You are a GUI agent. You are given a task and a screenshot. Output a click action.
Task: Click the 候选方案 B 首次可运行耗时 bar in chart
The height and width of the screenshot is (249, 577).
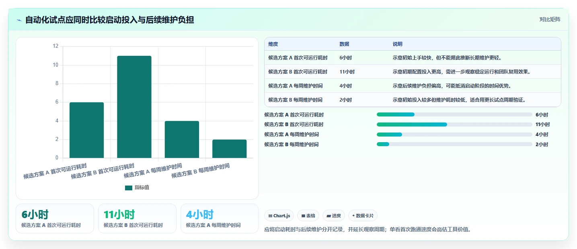(134, 107)
